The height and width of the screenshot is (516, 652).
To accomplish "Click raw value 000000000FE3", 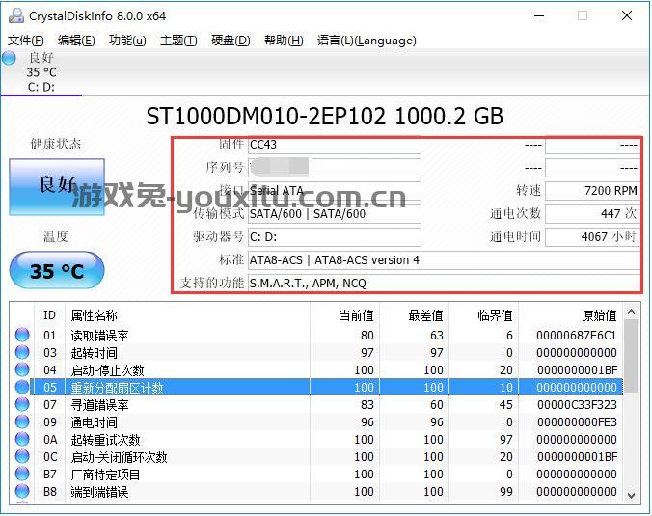I will [x=577, y=422].
